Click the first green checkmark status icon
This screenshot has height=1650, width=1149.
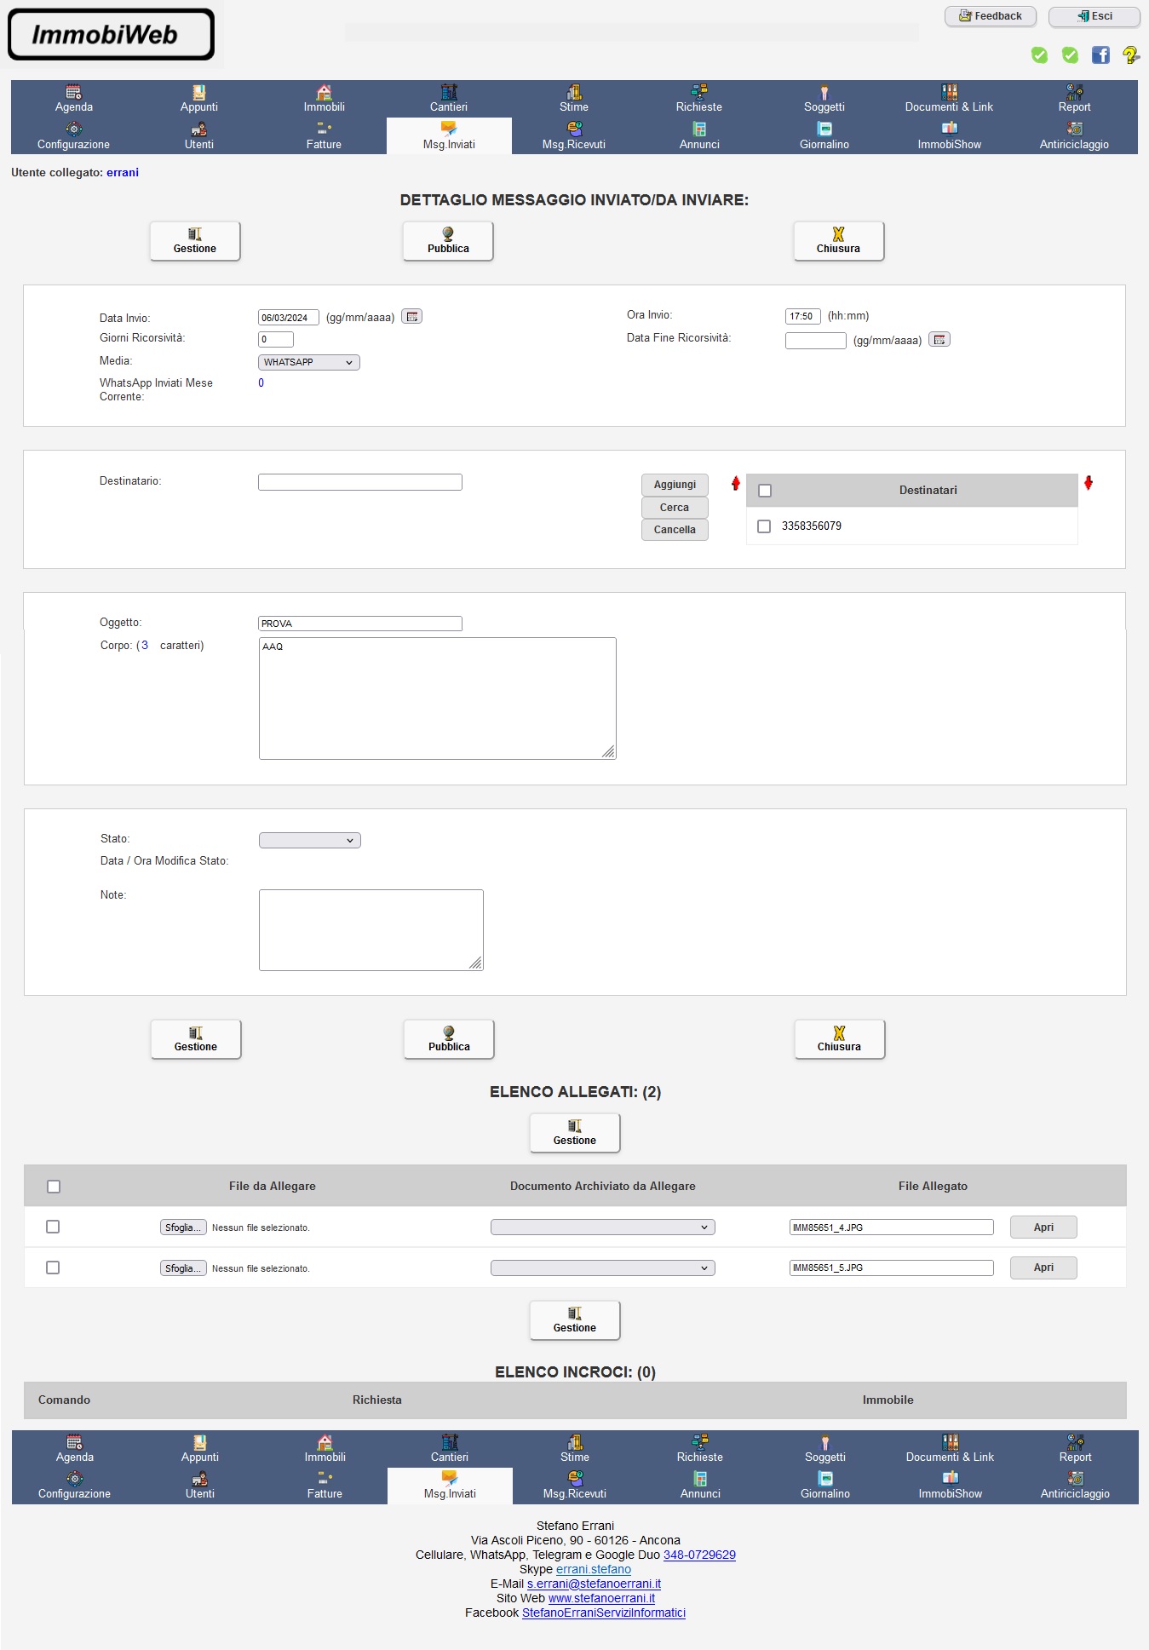click(x=1039, y=55)
